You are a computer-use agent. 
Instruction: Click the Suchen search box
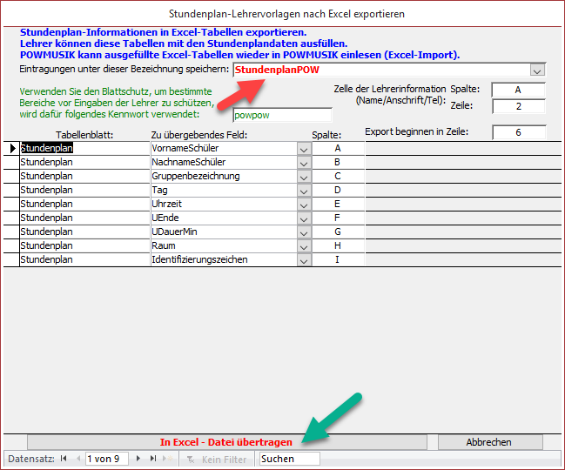tap(288, 459)
